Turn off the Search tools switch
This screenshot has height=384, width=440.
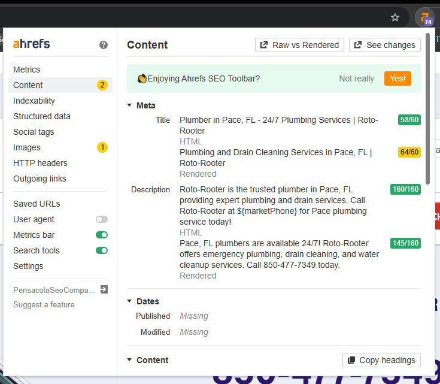pyautogui.click(x=102, y=250)
